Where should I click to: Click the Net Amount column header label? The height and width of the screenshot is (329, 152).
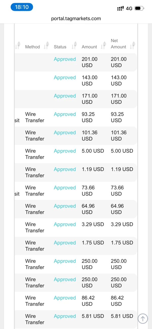(118, 44)
